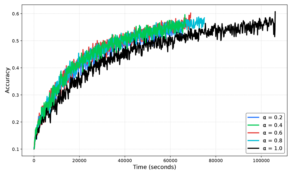Image resolution: width=292 pixels, height=175 pixels.
Task: Click the 0.6 y-axis tick label
Action: [x=16, y=14]
